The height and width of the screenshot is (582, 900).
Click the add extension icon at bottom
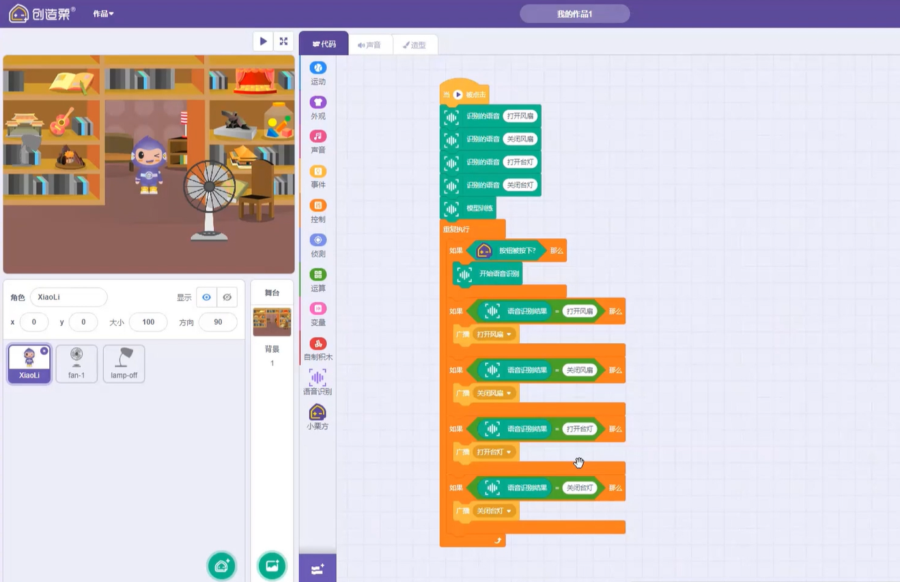coord(318,569)
